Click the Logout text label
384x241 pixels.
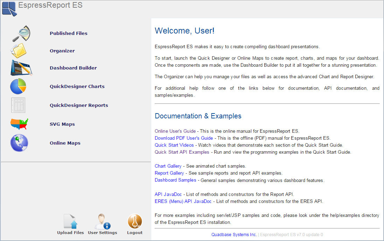coord(135,233)
